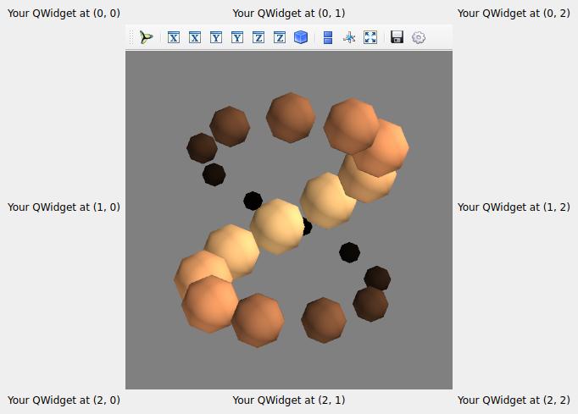Open the Mayavi pipeline view icon
This screenshot has width=578, height=414.
point(146,37)
